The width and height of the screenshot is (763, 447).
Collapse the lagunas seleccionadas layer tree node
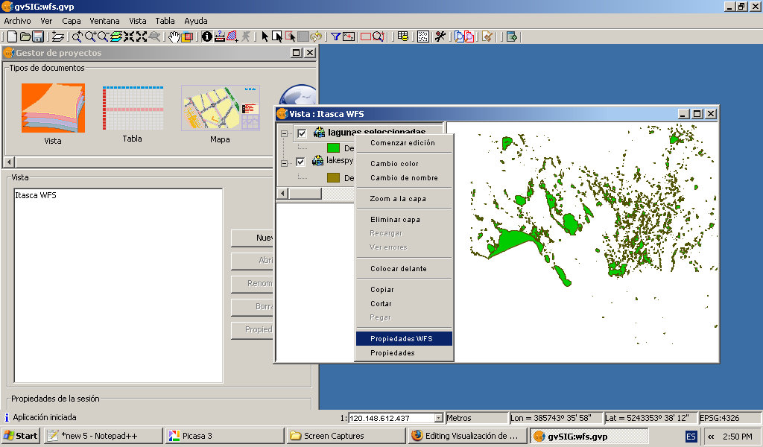284,133
